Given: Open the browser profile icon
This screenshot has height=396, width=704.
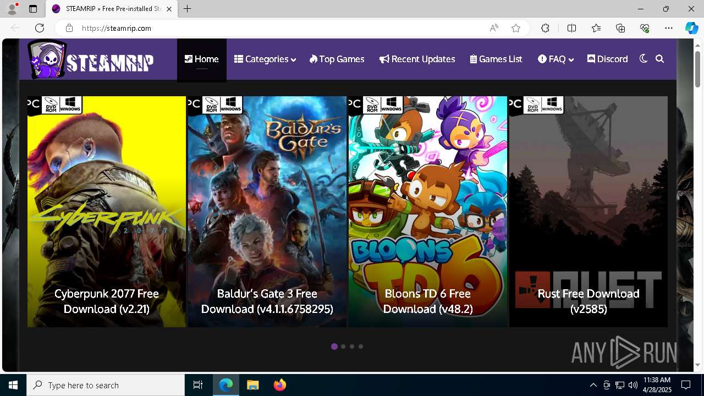Looking at the screenshot, I should 12,9.
